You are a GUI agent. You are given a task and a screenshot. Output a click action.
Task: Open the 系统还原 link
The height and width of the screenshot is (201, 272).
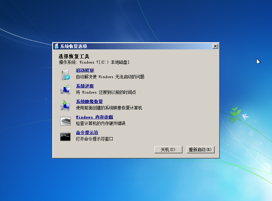pyautogui.click(x=85, y=86)
